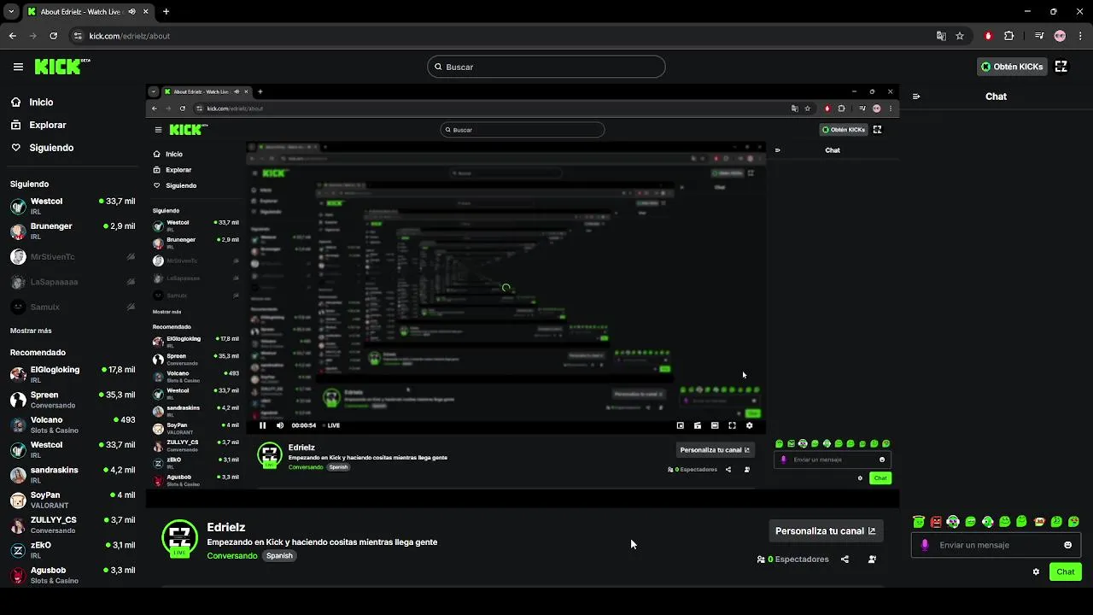Open the red browser extension icon
Screen dimensions: 1093x615
(988, 36)
